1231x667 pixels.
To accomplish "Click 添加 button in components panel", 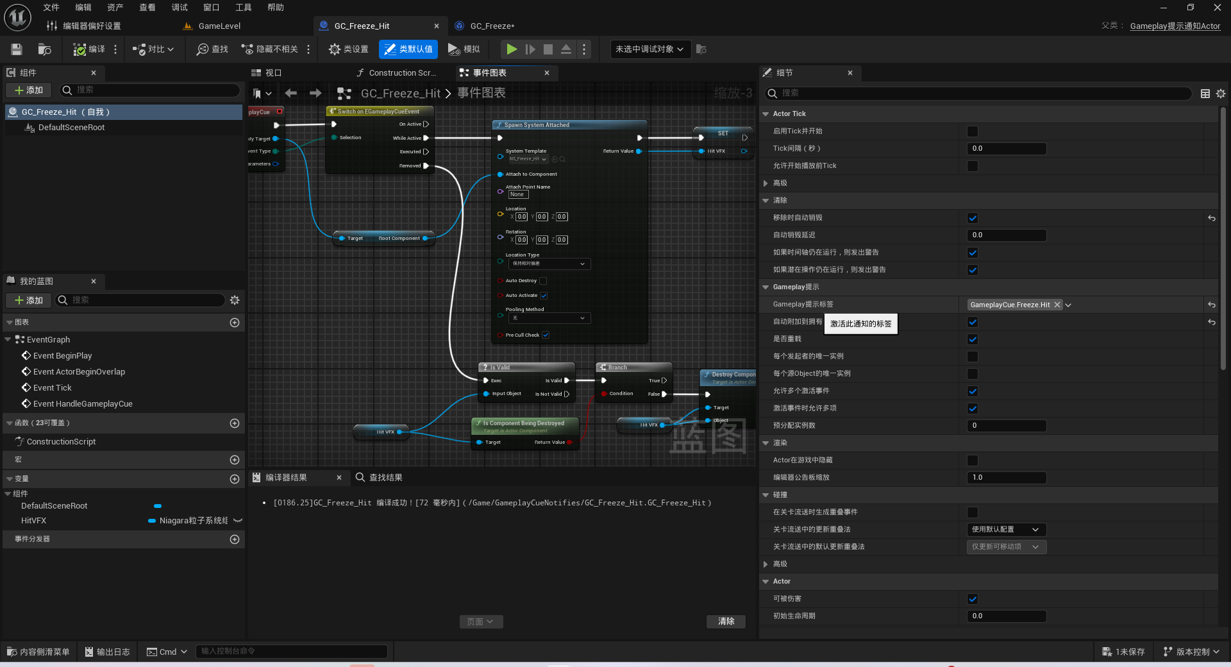I will click(x=29, y=90).
